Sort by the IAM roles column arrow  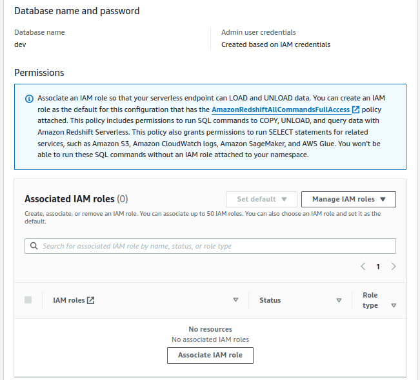click(x=235, y=300)
